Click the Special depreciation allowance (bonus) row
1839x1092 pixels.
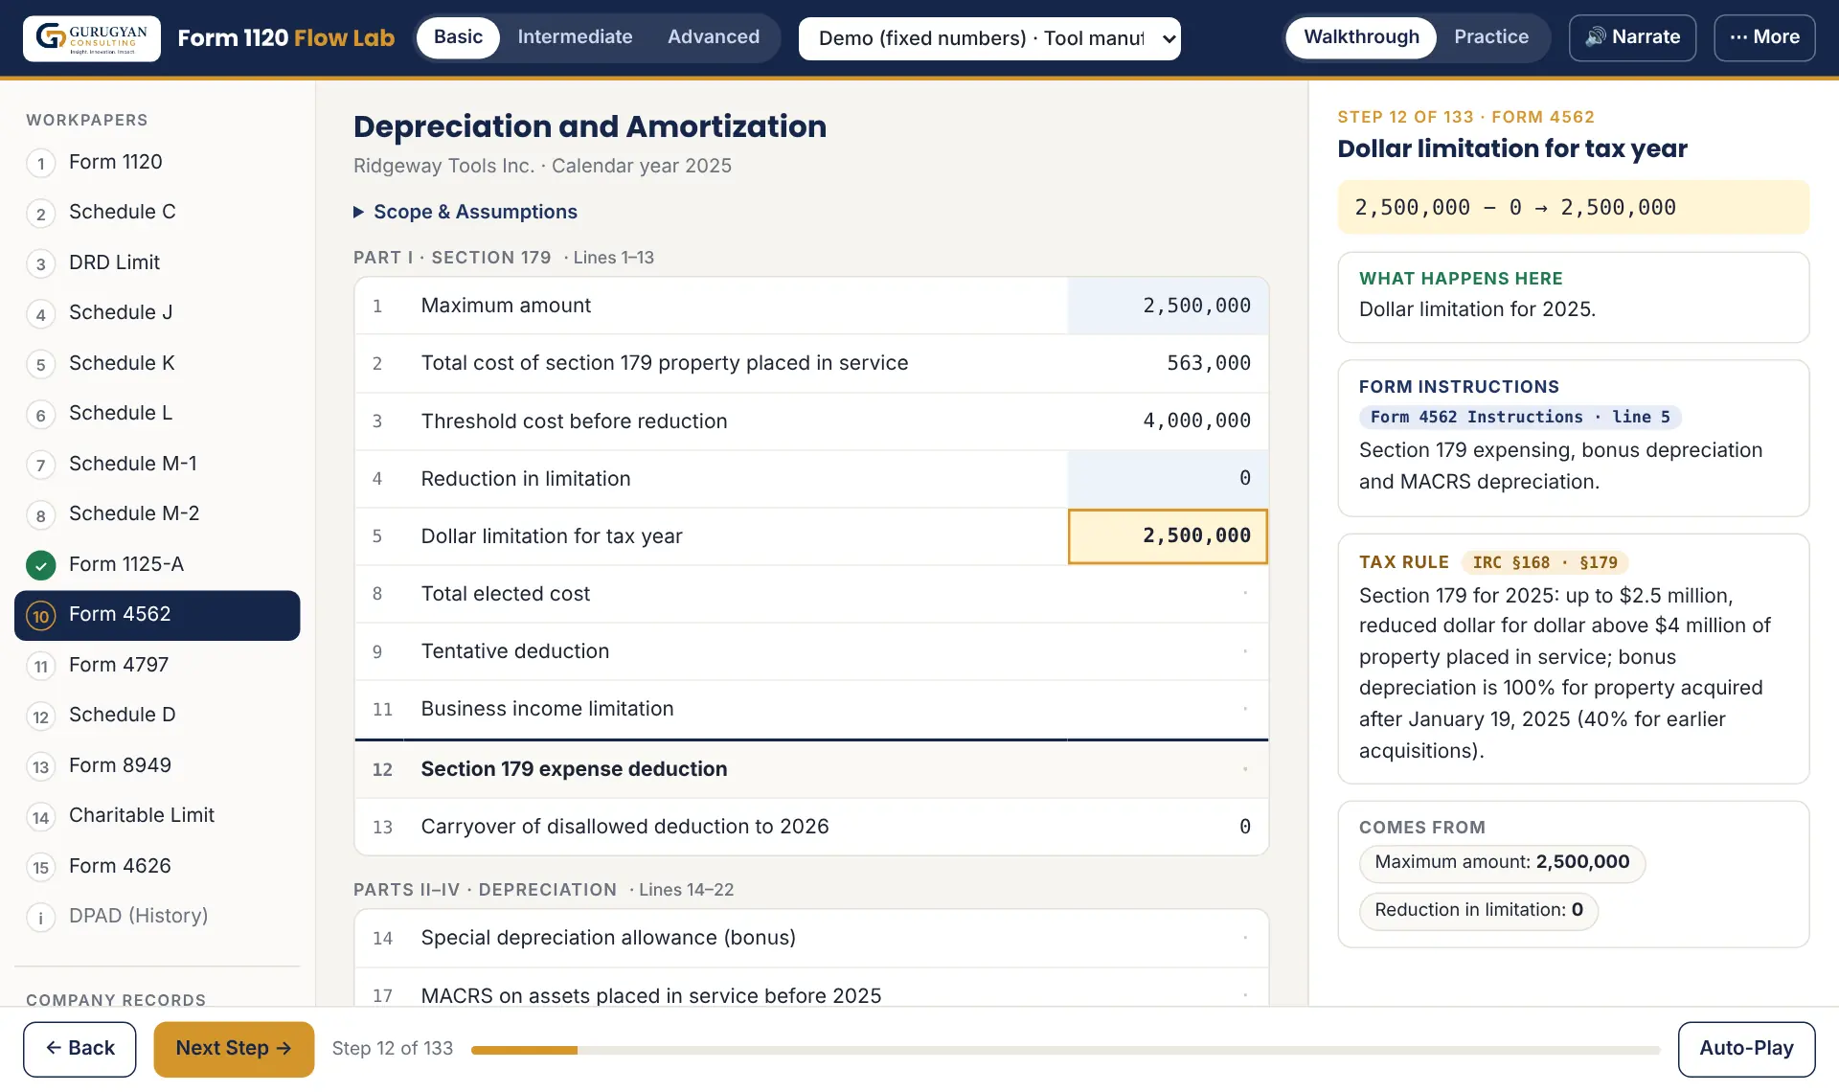(811, 939)
